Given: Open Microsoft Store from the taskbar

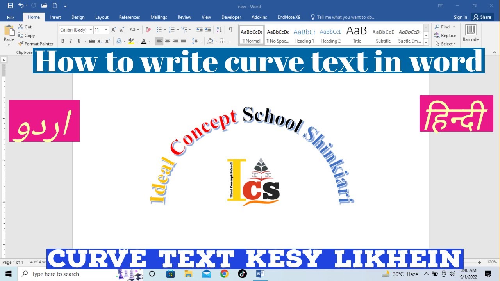Looking at the screenshot, I should (x=170, y=274).
